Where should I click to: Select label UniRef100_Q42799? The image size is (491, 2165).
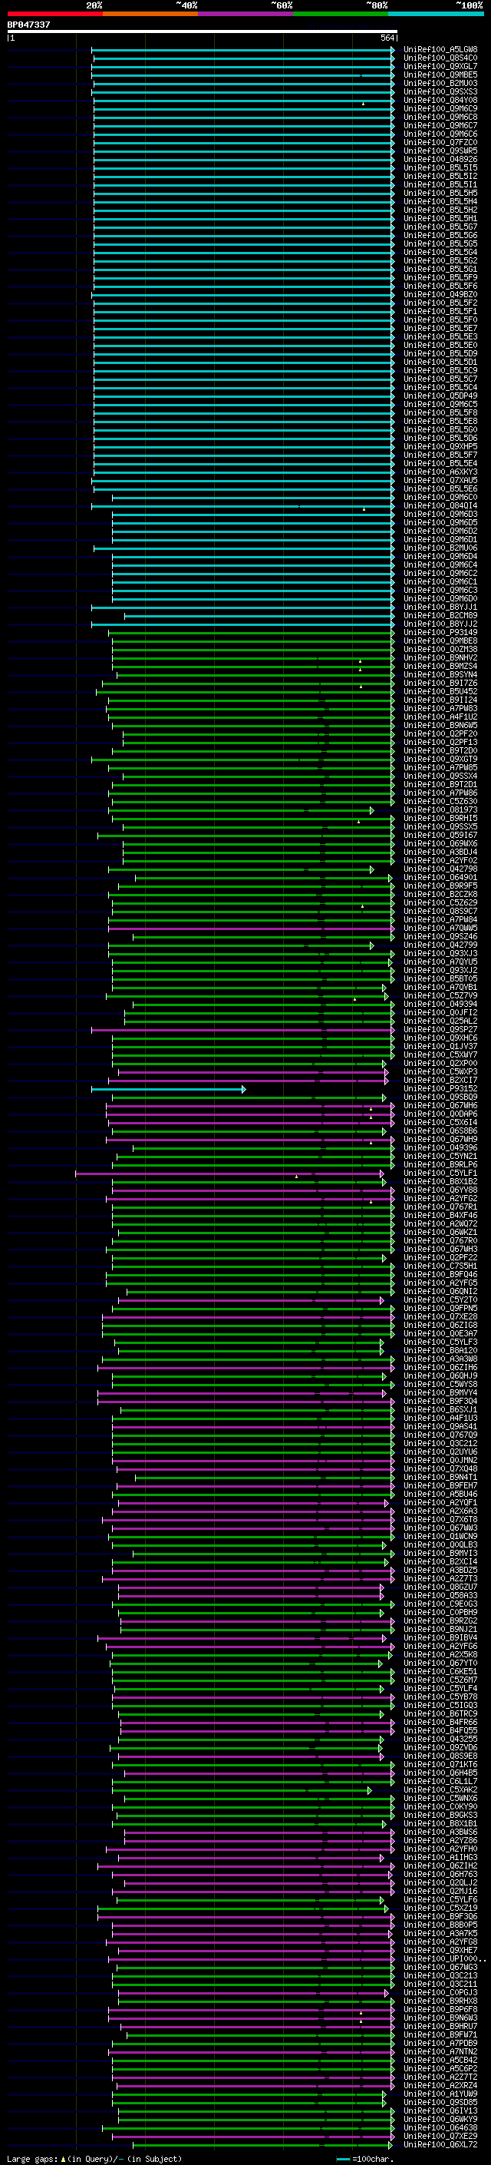[x=440, y=945]
